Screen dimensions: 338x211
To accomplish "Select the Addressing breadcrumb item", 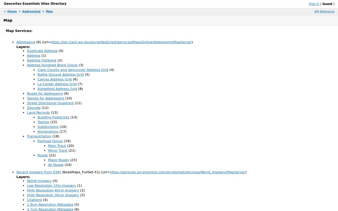I will (x=31, y=12).
